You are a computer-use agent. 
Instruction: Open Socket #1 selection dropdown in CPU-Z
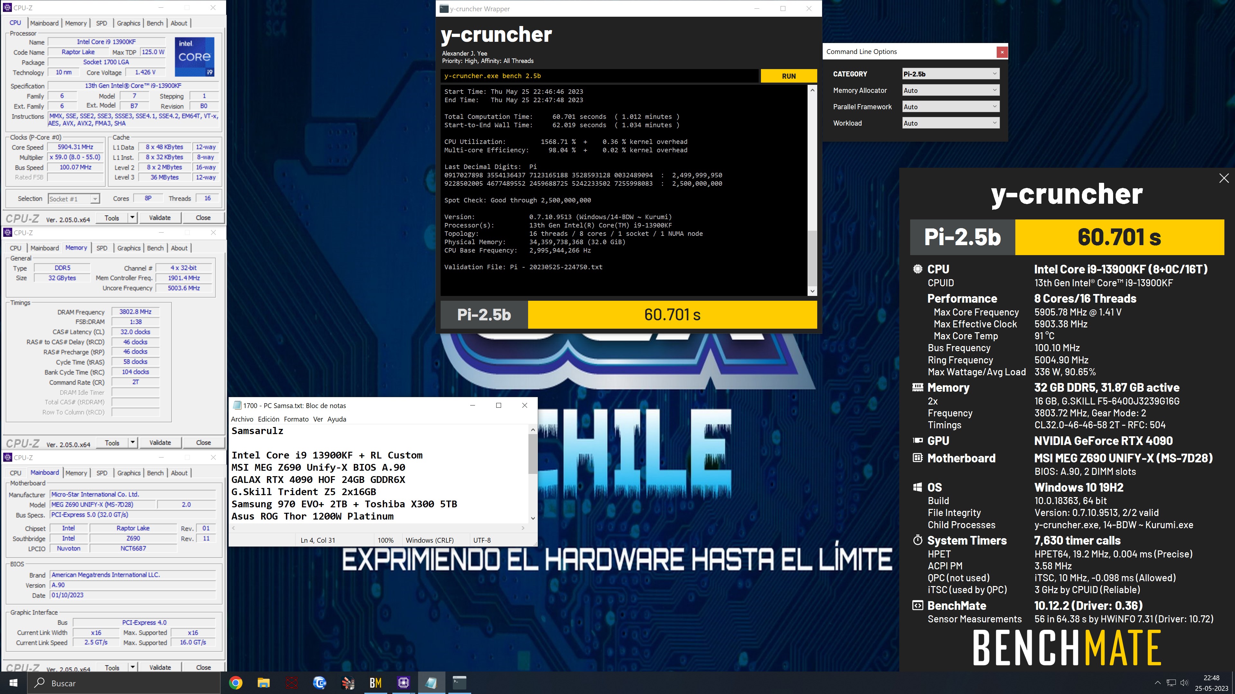74,199
